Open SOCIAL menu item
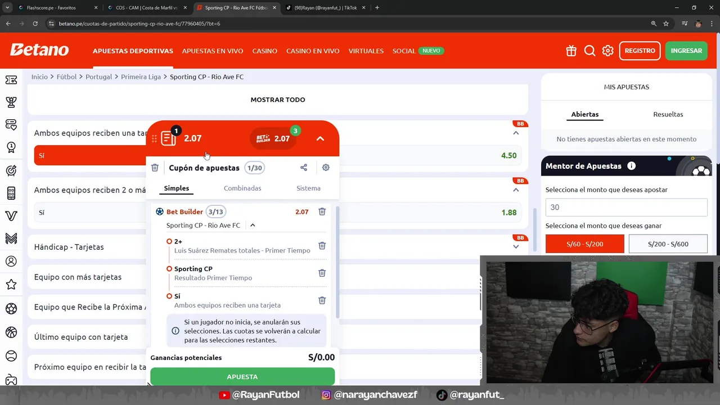Screen dimensions: 720x405 [x=404, y=51]
